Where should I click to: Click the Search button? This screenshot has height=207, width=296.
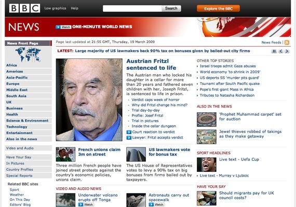(x=171, y=8)
